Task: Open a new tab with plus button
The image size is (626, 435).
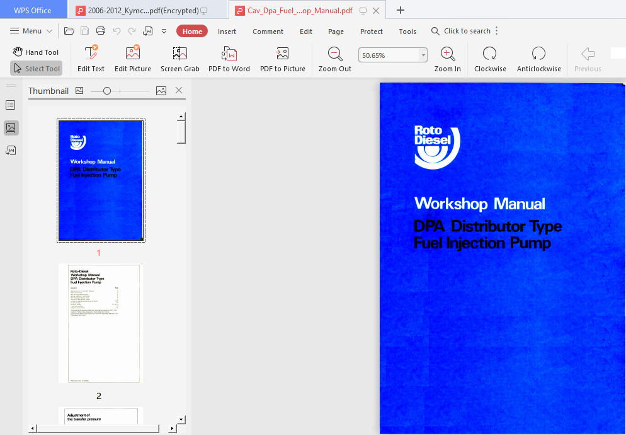Action: click(401, 10)
